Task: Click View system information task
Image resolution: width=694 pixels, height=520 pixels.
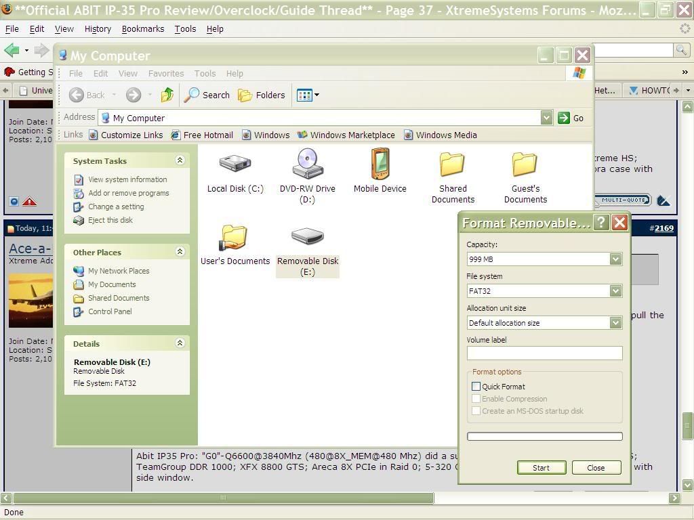Action: tap(127, 179)
